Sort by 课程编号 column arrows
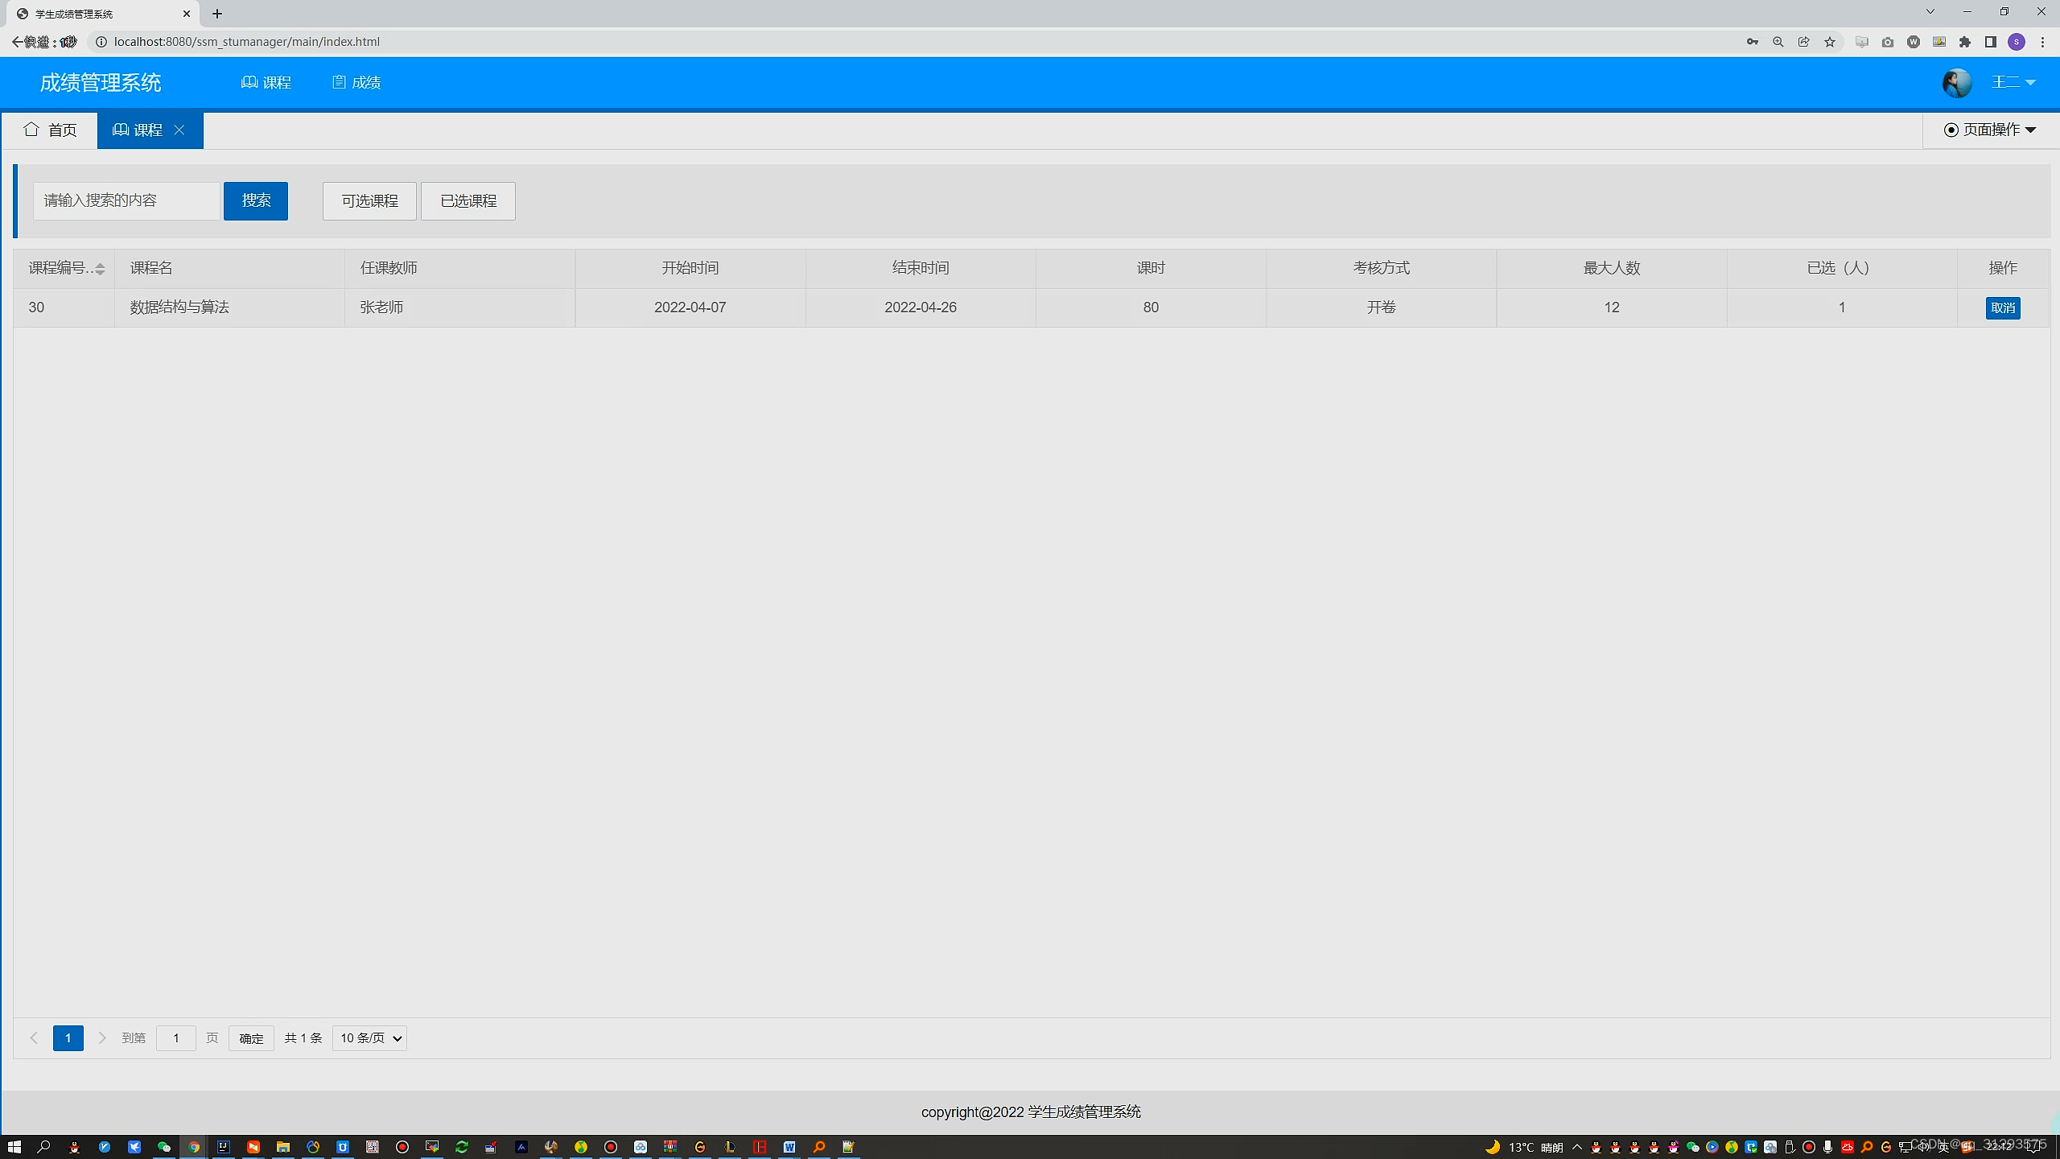 100,269
